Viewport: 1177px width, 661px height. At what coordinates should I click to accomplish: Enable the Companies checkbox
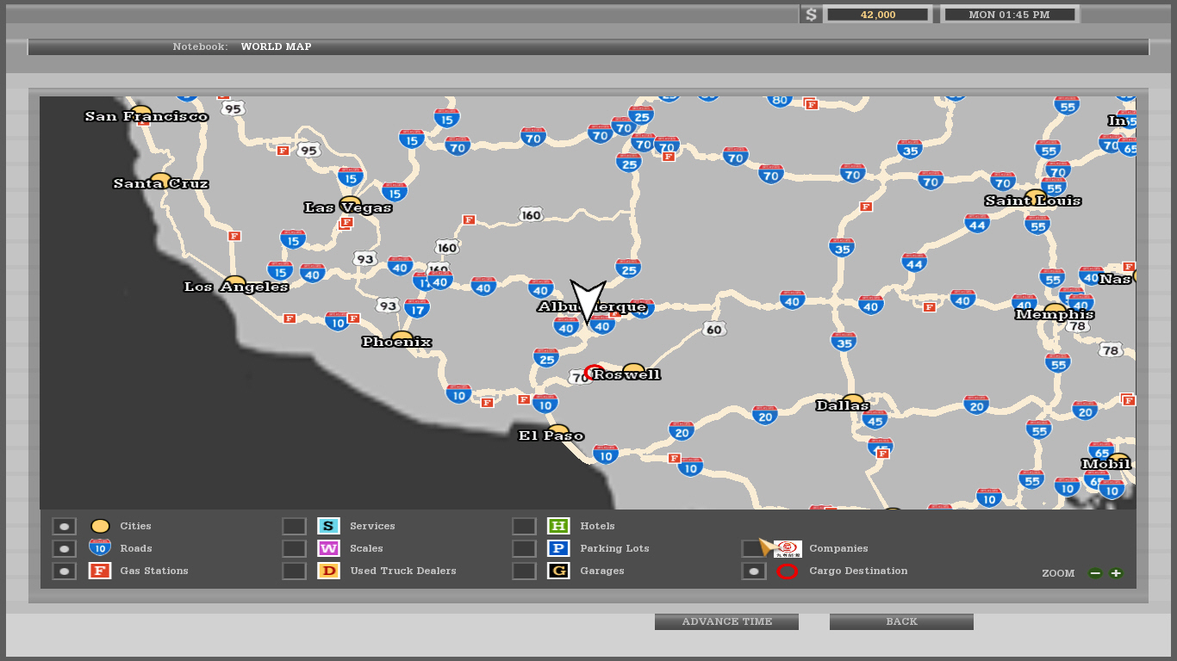click(753, 548)
